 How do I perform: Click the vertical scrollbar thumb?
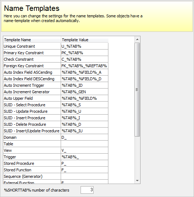pos(137,90)
